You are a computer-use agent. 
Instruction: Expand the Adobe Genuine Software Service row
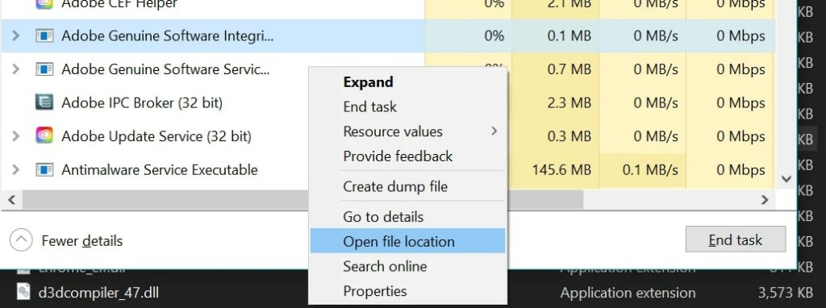pyautogui.click(x=15, y=69)
